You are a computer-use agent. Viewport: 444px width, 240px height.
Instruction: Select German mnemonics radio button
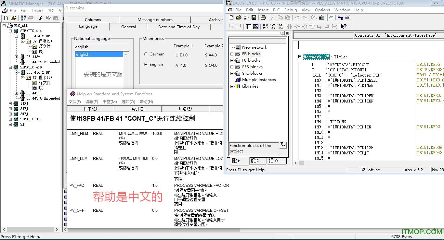(146, 54)
